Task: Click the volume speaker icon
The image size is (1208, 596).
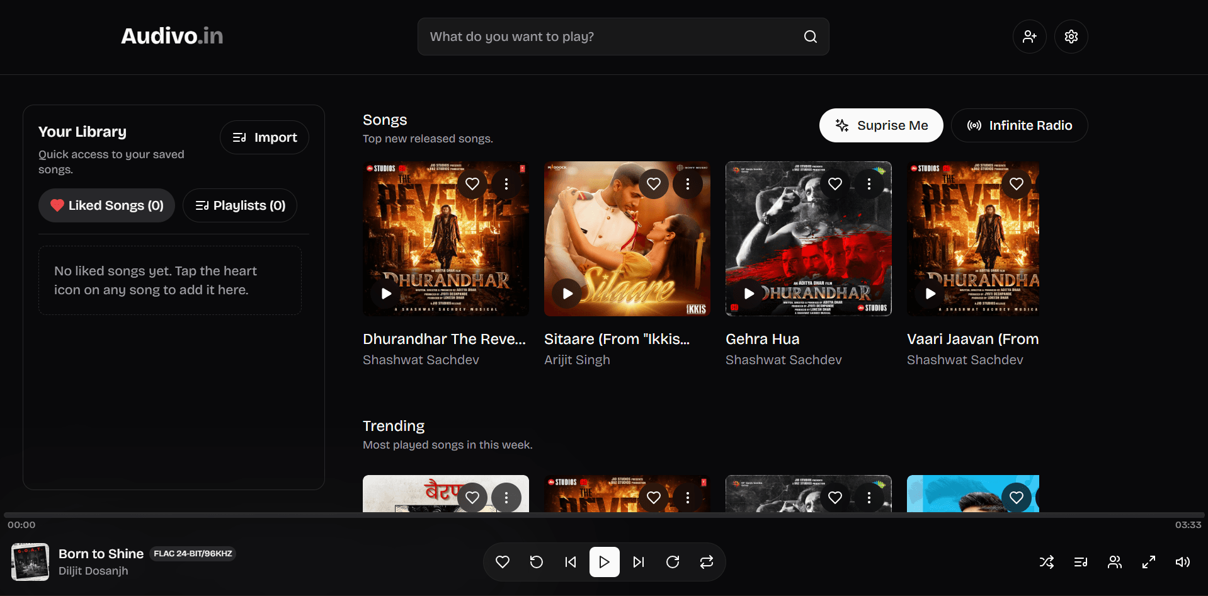Action: point(1183,562)
